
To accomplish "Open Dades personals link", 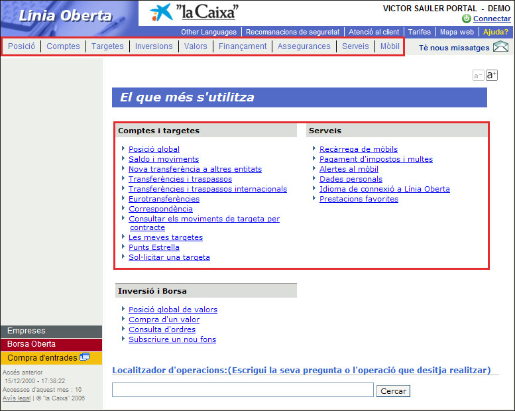I will click(351, 179).
